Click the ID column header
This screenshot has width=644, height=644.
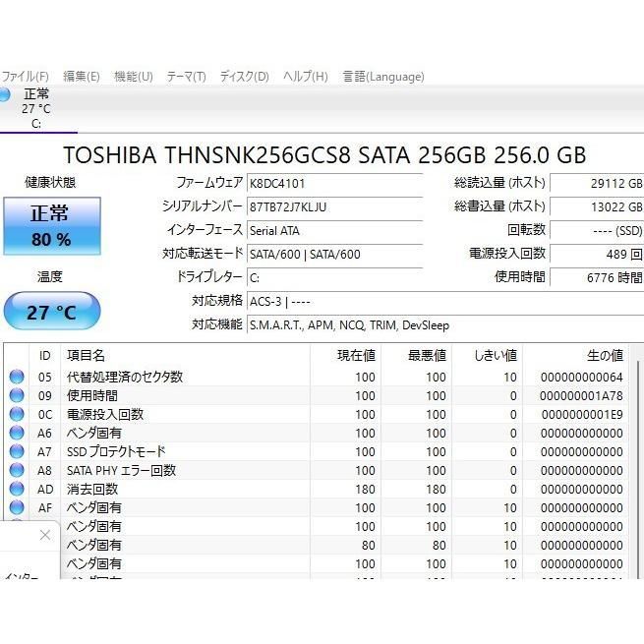tap(45, 355)
